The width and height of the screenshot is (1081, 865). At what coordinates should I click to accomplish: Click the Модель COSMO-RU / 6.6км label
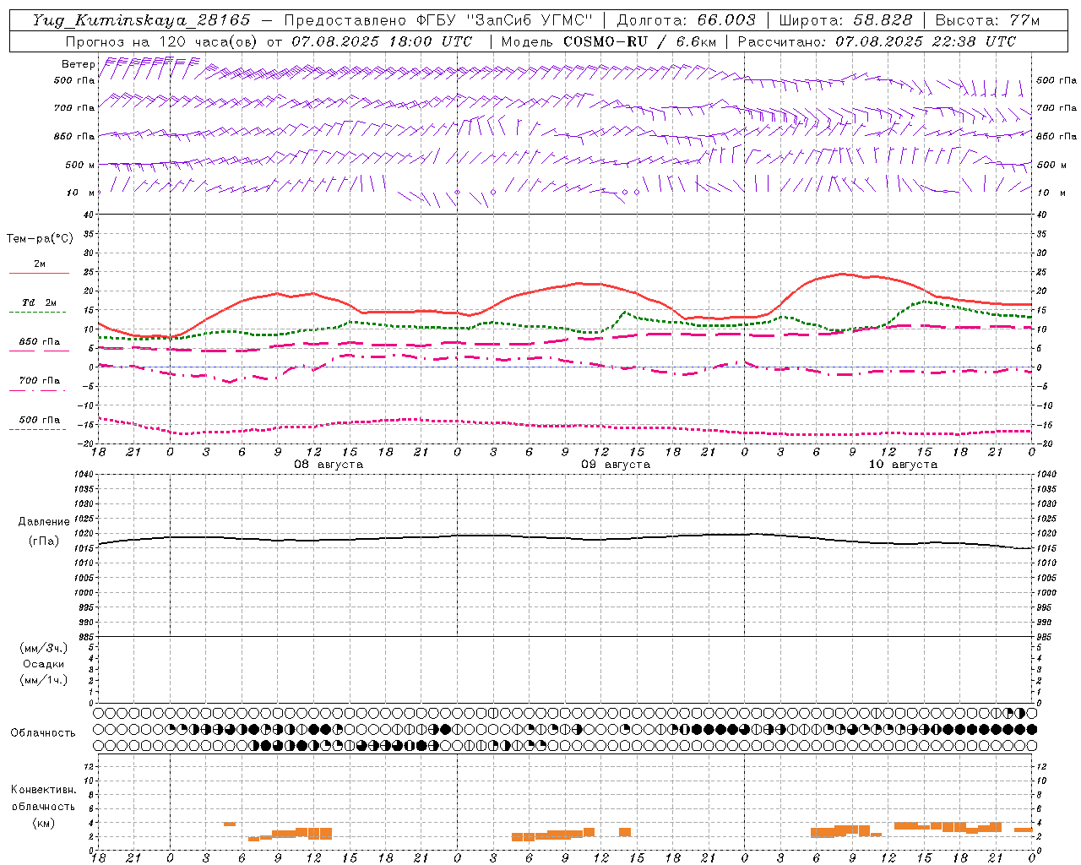(x=609, y=41)
